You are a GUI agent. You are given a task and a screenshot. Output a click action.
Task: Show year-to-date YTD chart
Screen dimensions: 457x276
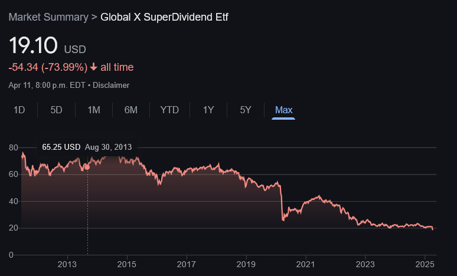[169, 110]
